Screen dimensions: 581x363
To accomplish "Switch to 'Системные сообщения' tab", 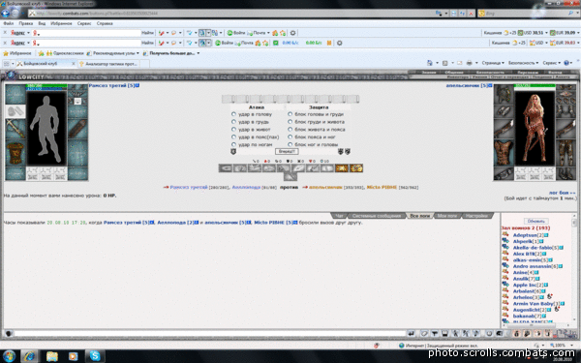I will click(x=376, y=216).
